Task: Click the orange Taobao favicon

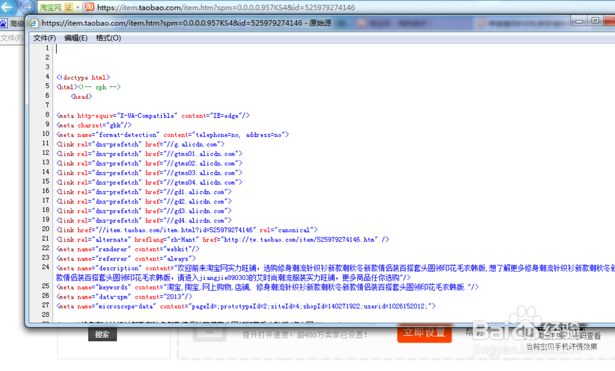Action: tap(89, 7)
